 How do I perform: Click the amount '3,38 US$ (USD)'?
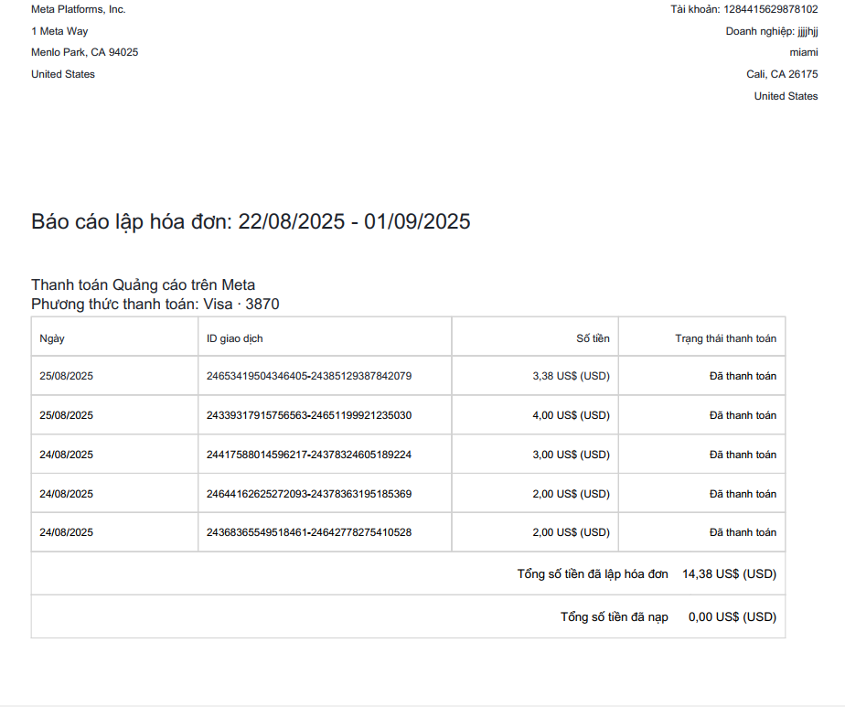pos(572,376)
